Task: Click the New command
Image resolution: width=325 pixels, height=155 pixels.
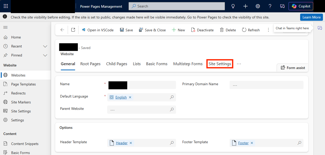Action: pos(178,30)
